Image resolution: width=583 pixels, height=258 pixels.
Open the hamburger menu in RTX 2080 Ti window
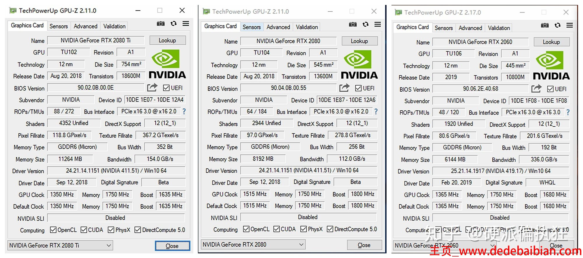tap(186, 24)
